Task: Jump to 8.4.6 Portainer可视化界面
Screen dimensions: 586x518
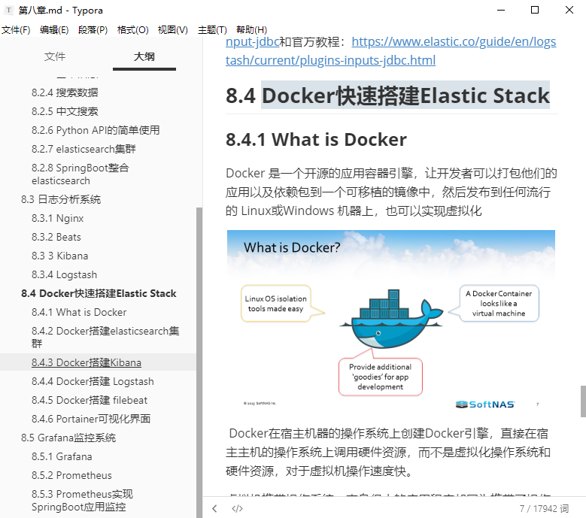Action: (91, 419)
